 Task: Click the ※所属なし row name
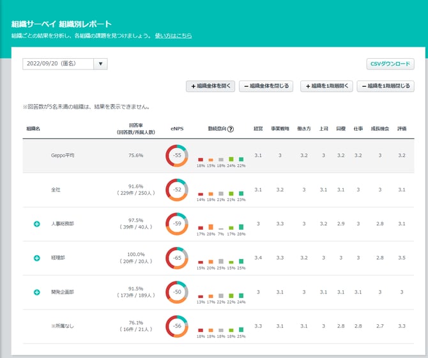[63, 326]
